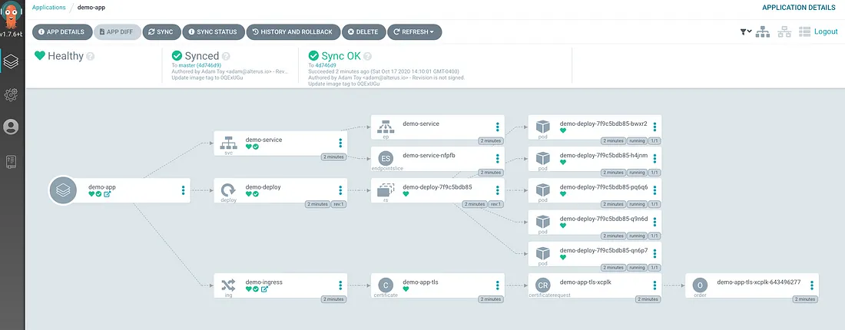Open Settings gears icon in sidebar

(x=12, y=94)
